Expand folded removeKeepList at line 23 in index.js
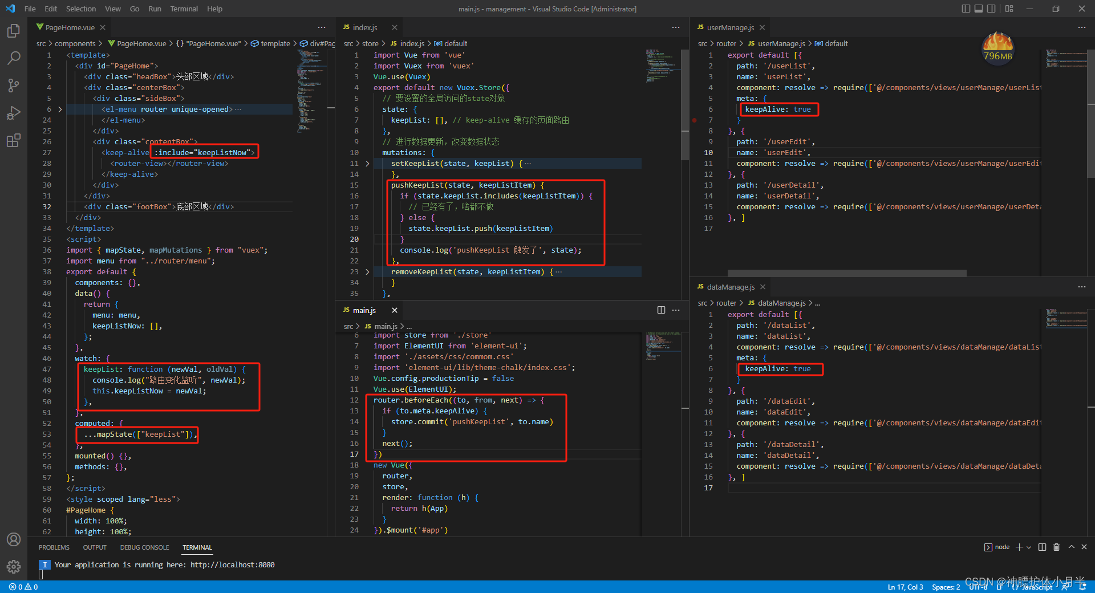The image size is (1095, 593). [x=367, y=272]
